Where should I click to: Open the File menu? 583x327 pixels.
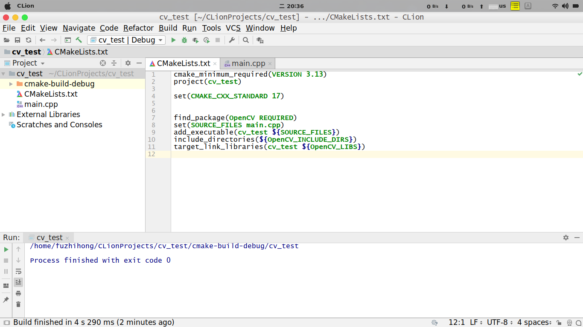(x=9, y=28)
